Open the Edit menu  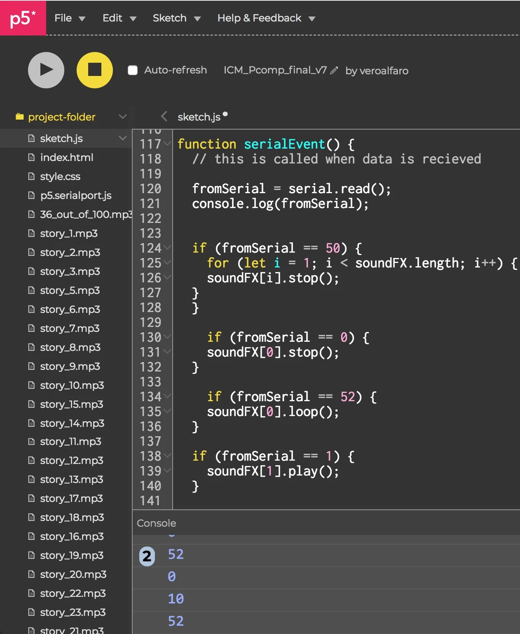coord(119,18)
